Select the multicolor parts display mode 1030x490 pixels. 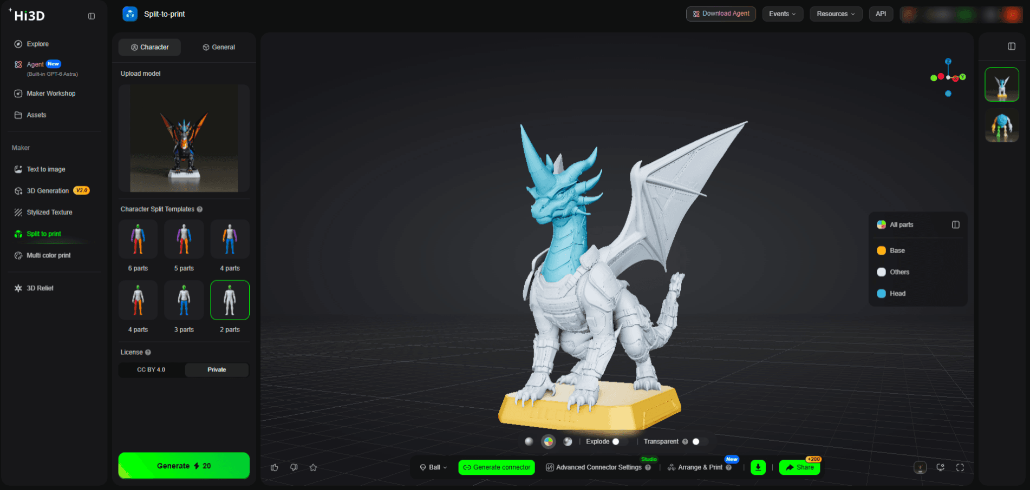pos(549,442)
